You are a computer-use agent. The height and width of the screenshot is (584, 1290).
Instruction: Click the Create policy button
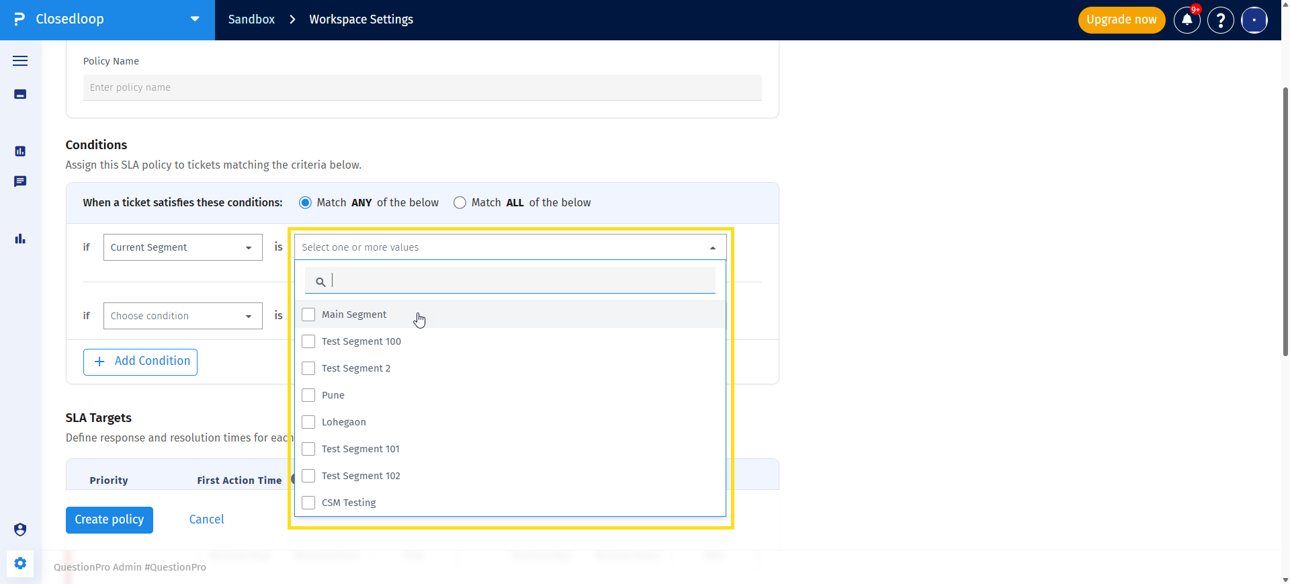pyautogui.click(x=110, y=520)
